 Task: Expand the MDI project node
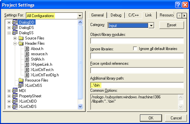point(9,91)
